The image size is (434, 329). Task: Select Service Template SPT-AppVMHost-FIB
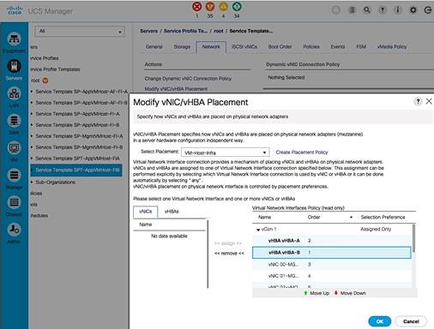click(x=76, y=170)
